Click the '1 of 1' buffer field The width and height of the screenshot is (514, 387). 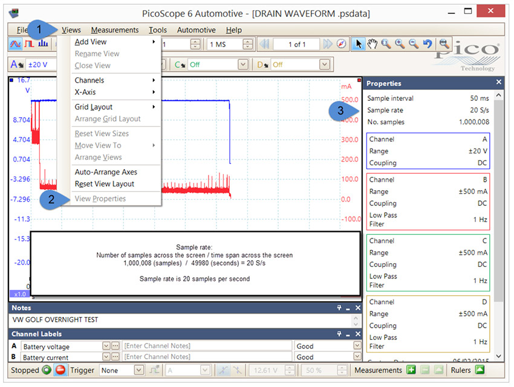(296, 44)
